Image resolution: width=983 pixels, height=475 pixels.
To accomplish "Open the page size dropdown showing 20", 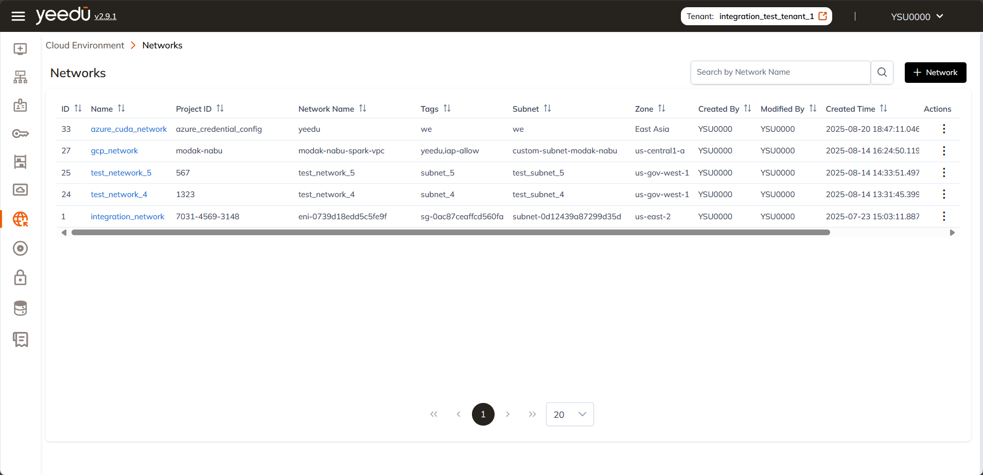I will click(569, 414).
